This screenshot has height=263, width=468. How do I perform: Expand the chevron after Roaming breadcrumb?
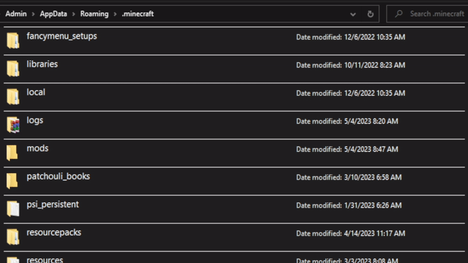coord(115,13)
